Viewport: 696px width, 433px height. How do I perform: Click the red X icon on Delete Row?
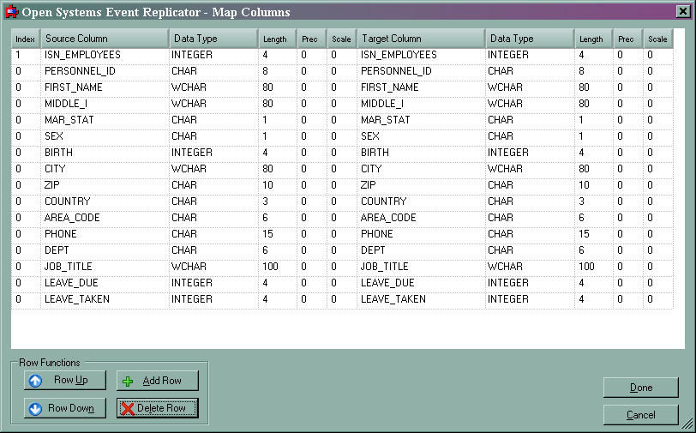(x=128, y=409)
